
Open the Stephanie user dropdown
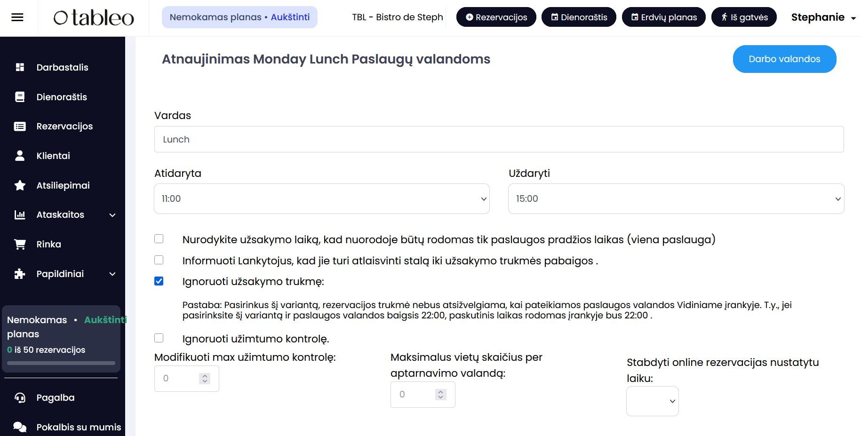click(x=823, y=17)
